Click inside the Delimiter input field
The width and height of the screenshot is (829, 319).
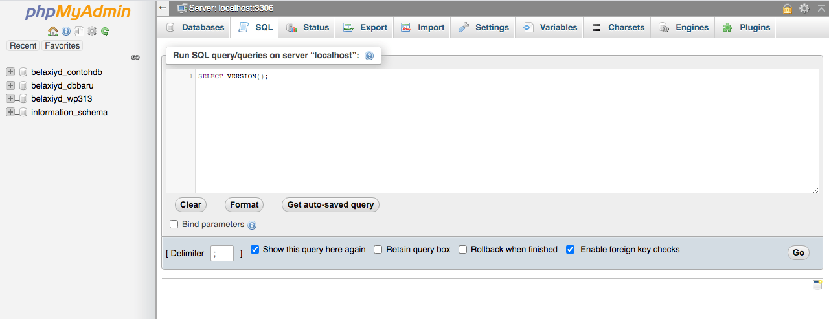click(222, 254)
